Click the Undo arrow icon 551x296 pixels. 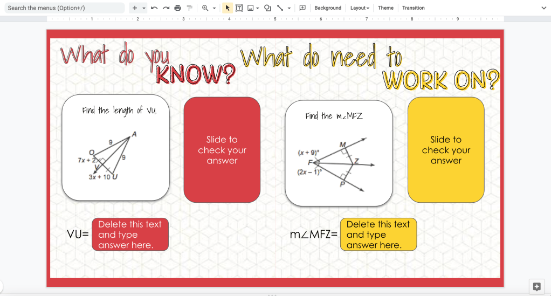pyautogui.click(x=155, y=8)
